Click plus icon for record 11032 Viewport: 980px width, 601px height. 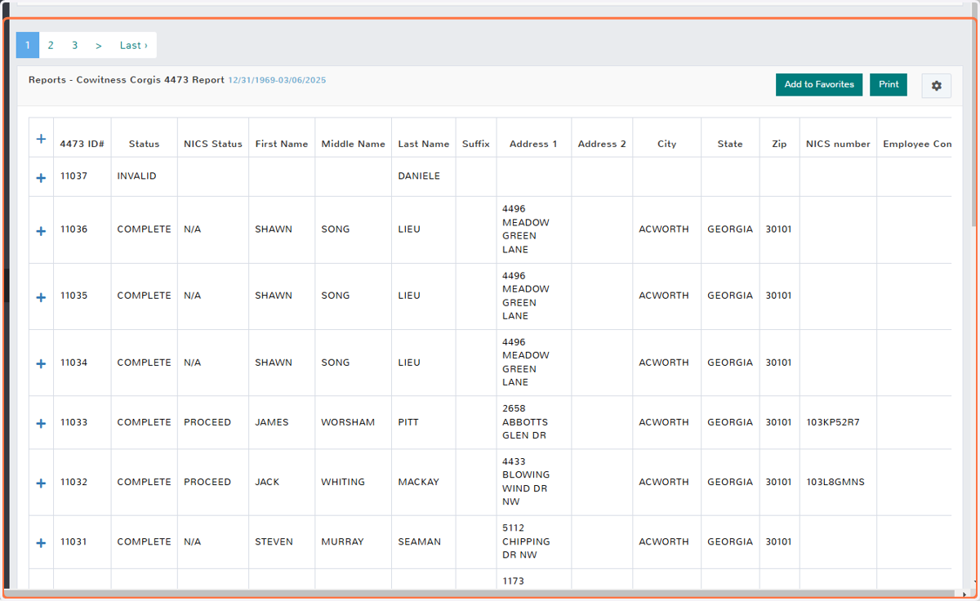pos(41,483)
